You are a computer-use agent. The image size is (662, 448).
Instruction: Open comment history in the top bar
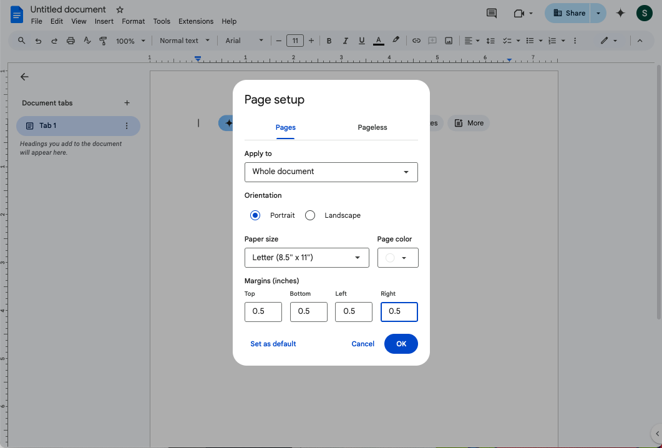tap(491, 13)
